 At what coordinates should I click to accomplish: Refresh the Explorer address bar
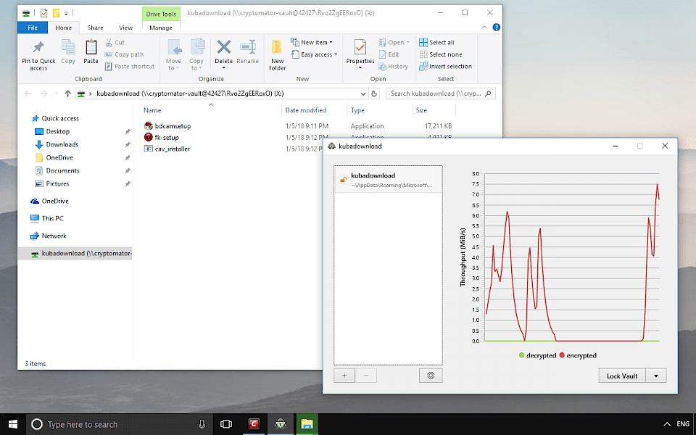(374, 94)
